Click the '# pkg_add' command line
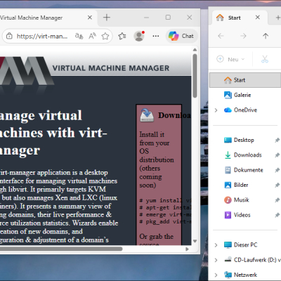Viewport: 281px width, 281px height. 165,221
